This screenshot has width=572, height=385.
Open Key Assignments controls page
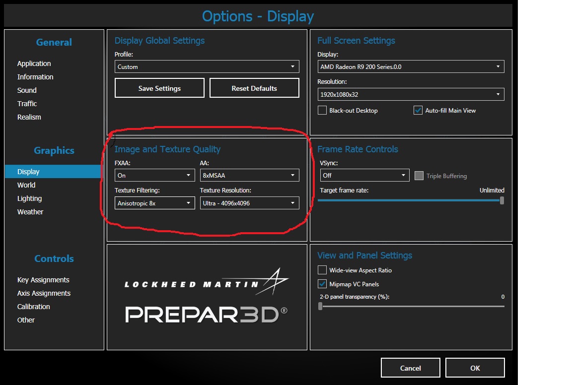point(43,280)
